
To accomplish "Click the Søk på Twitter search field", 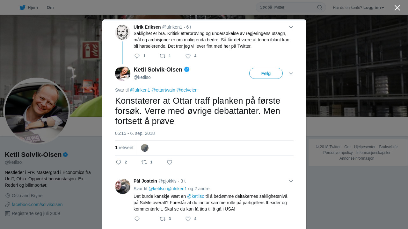I will 287,7.
